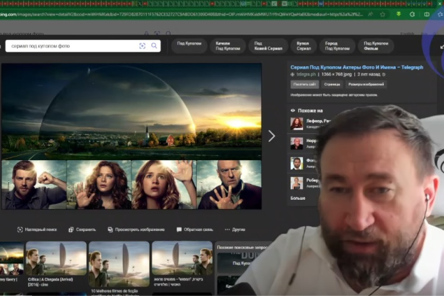
Task: Click Обратная связь feedback button
Action: [x=195, y=229]
